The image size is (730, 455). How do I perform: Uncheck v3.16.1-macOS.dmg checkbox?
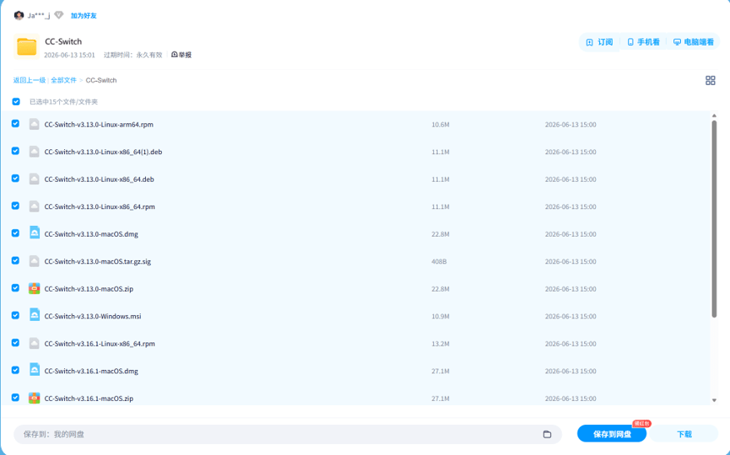click(x=15, y=371)
